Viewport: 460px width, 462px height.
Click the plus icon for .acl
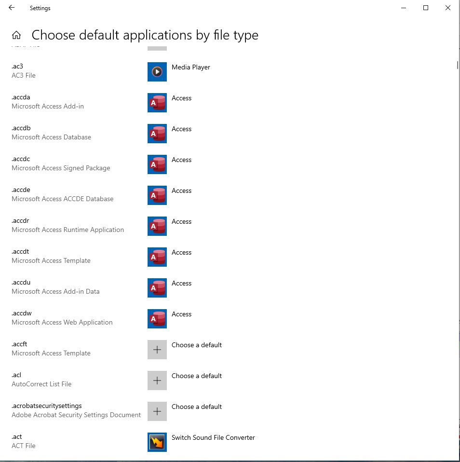[157, 380]
